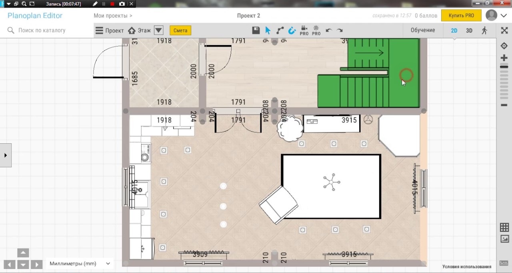Viewport: 512px width, 273px height.
Task: Zoom in with the plus button
Action: pyautogui.click(x=504, y=58)
